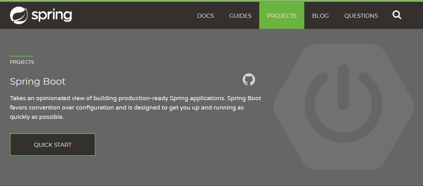The image size is (423, 186).
Task: Select the highlighted PROJECTS tab
Action: (282, 16)
